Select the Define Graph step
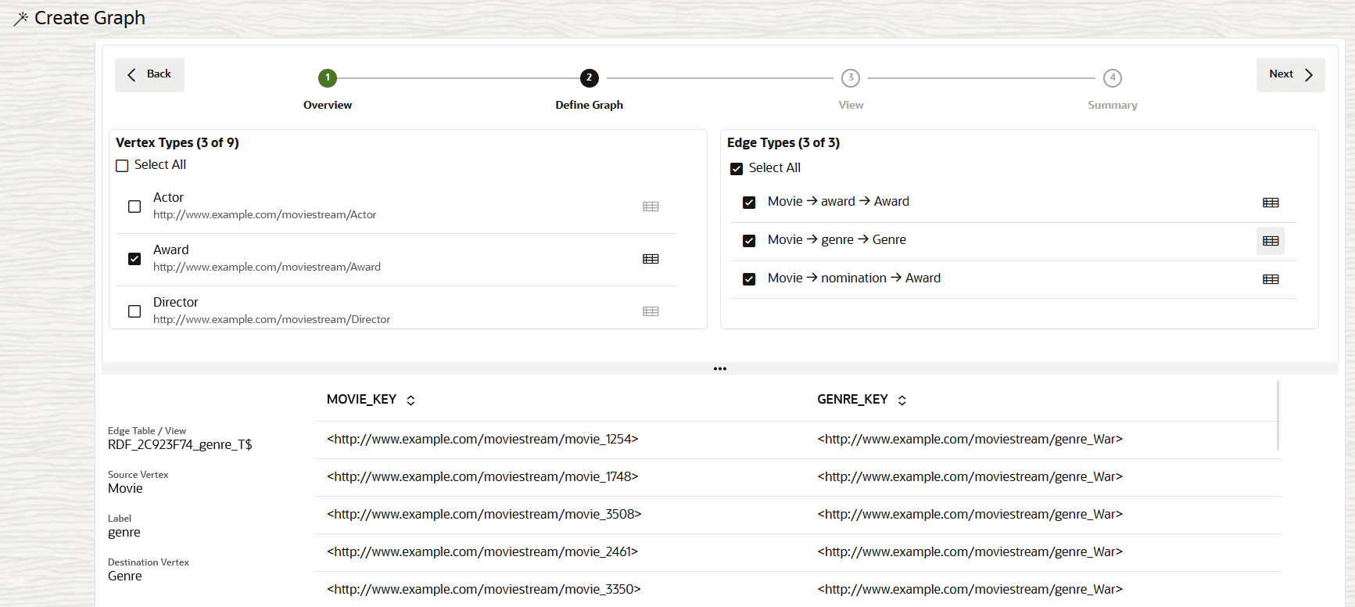The width and height of the screenshot is (1355, 607). [590, 78]
